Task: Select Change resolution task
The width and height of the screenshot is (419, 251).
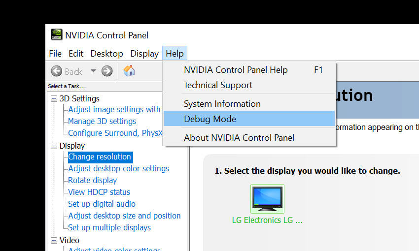Action: click(100, 157)
